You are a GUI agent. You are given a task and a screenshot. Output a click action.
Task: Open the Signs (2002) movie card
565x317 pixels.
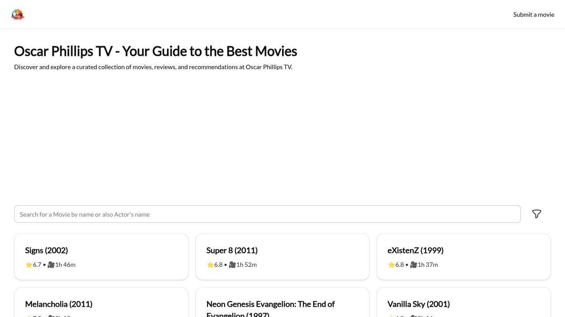pyautogui.click(x=101, y=256)
